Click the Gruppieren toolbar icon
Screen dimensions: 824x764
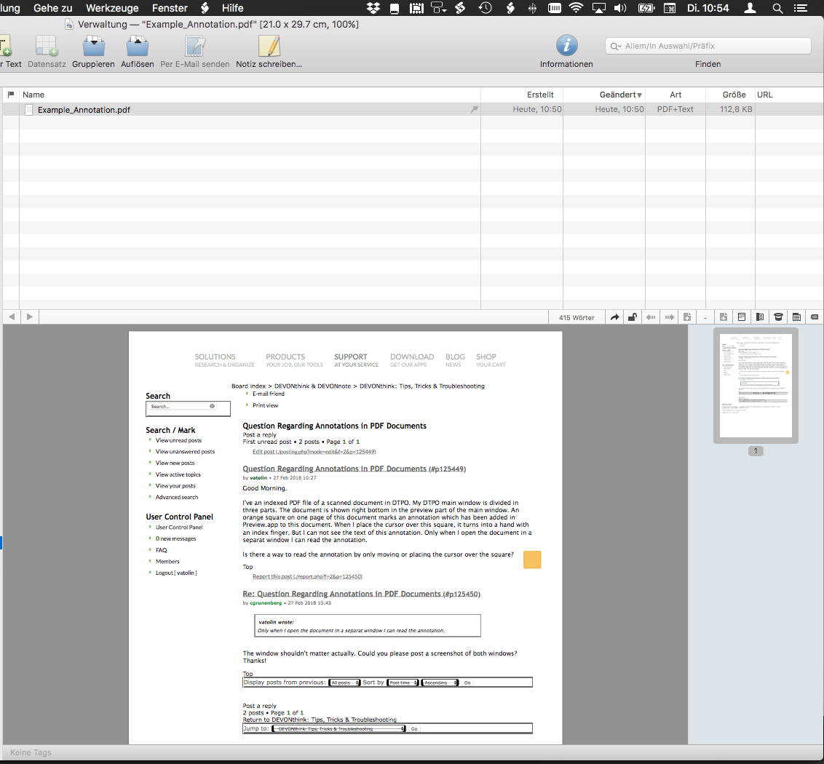[94, 47]
